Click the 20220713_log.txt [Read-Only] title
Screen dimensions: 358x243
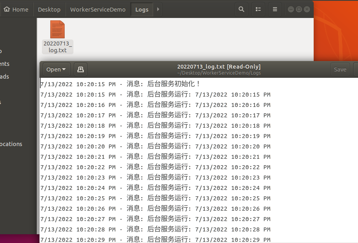219,67
